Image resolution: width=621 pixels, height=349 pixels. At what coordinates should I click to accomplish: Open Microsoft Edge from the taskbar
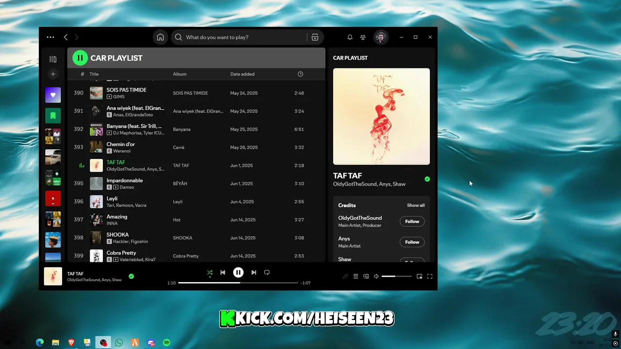40,343
